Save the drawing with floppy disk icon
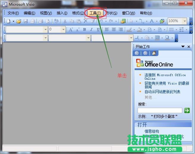This screenshot has height=154, width=195. pyautogui.click(x=26, y=21)
